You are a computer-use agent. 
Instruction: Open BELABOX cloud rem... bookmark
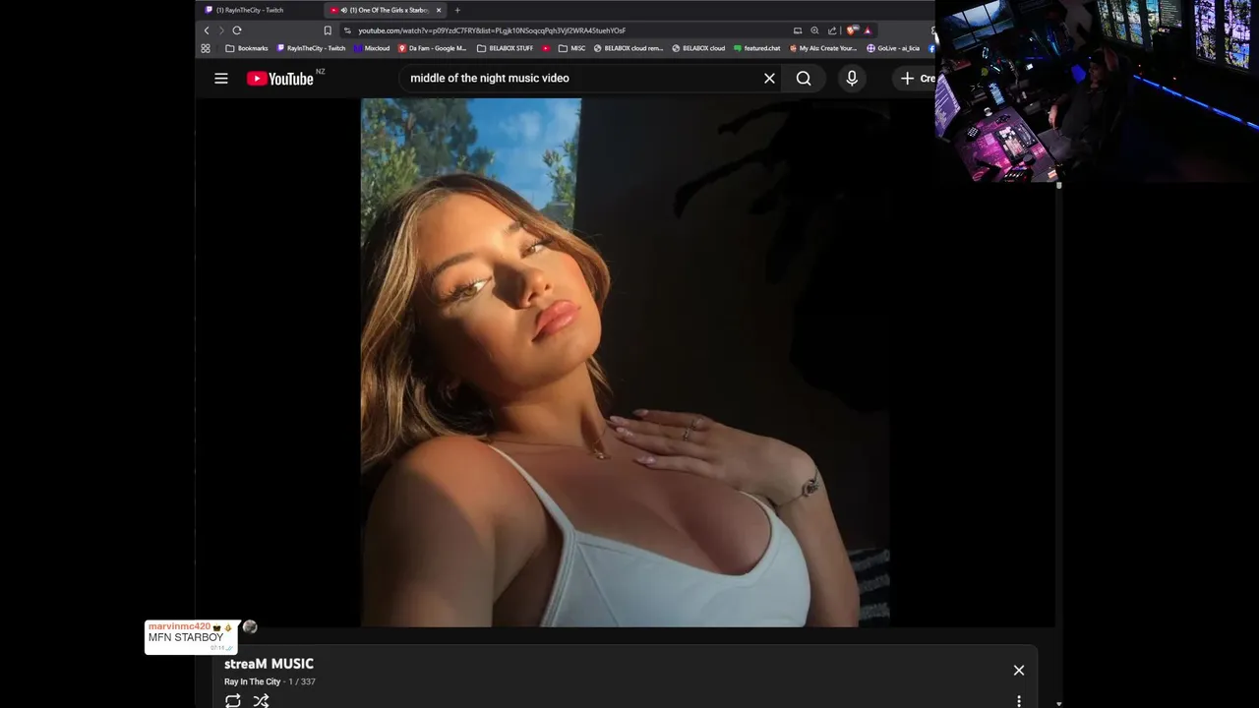[x=629, y=48]
